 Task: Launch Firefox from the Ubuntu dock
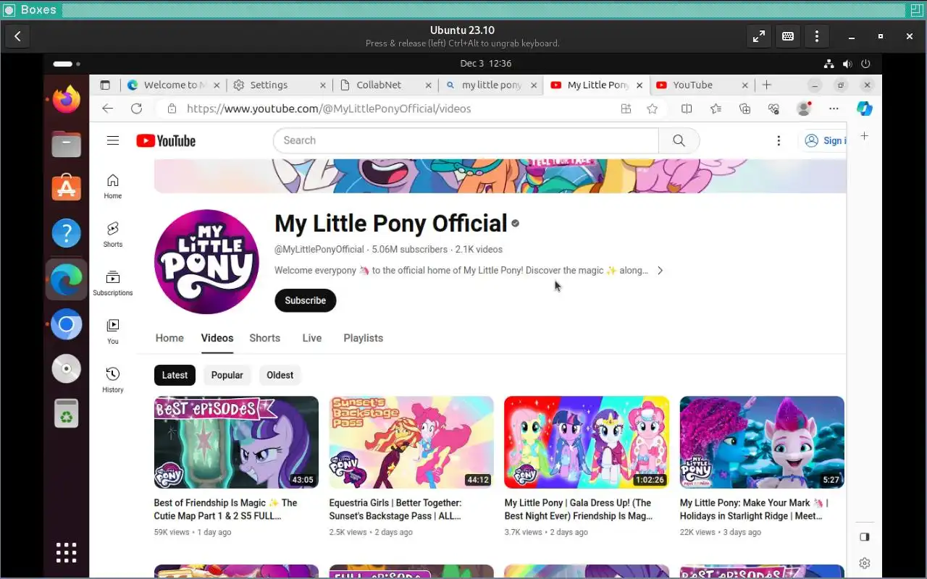pyautogui.click(x=66, y=99)
